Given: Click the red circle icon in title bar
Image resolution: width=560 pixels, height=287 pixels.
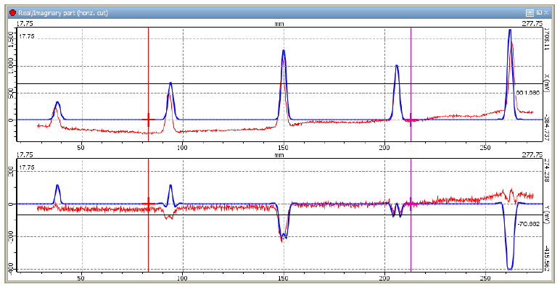Looking at the screenshot, I should pyautogui.click(x=13, y=13).
